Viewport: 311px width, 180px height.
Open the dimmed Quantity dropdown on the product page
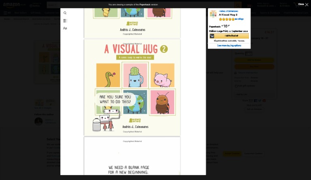point(249,54)
